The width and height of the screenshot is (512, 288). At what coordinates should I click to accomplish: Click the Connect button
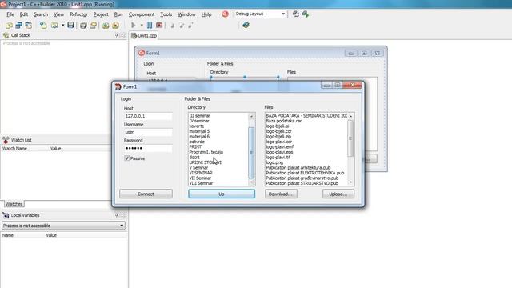(146, 194)
